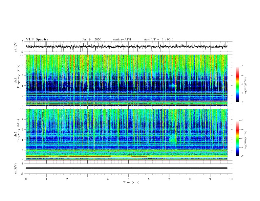Image resolution: width=260 pixels, height=201 pixels.
Task: Click the "7" minute tick label
Action: tap(169, 179)
